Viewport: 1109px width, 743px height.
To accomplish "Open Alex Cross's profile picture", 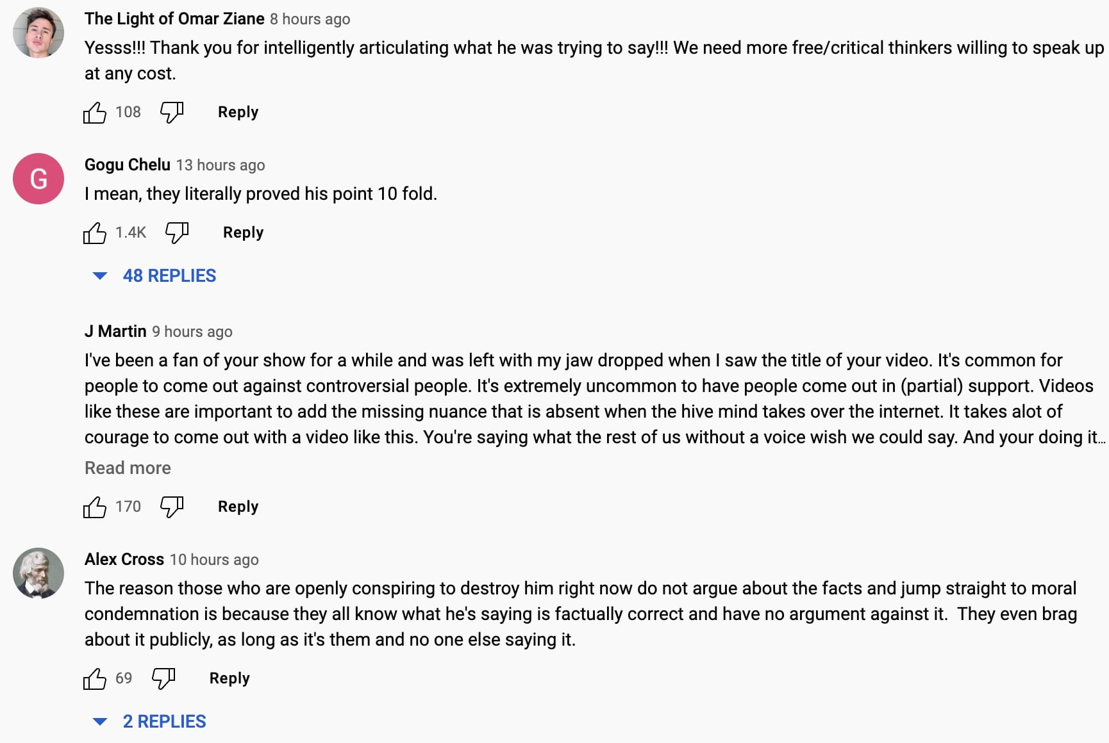I will tap(38, 573).
